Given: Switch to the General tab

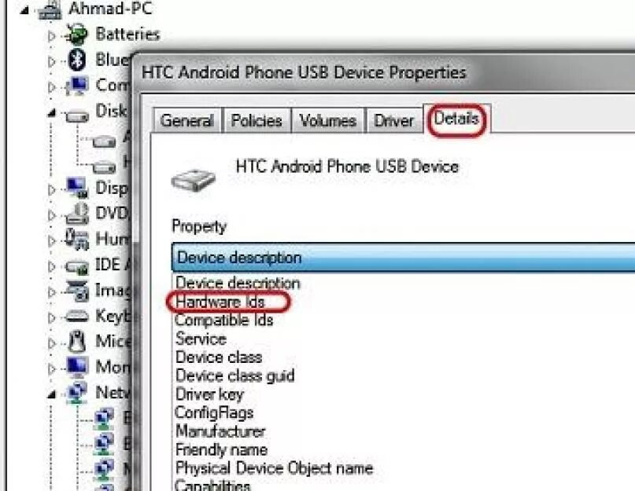Looking at the screenshot, I should pyautogui.click(x=186, y=120).
